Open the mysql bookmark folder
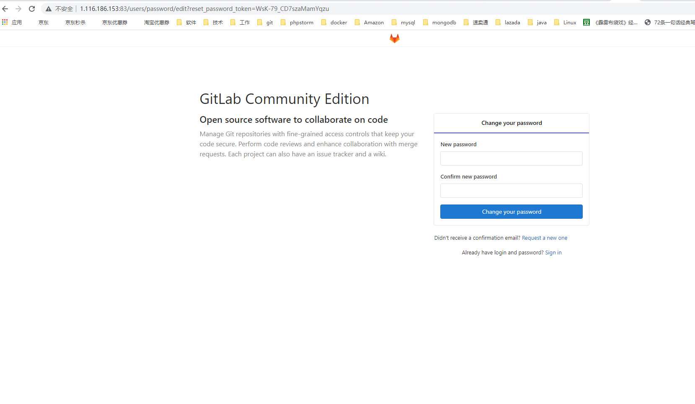Image resolution: width=695 pixels, height=404 pixels. click(x=403, y=23)
